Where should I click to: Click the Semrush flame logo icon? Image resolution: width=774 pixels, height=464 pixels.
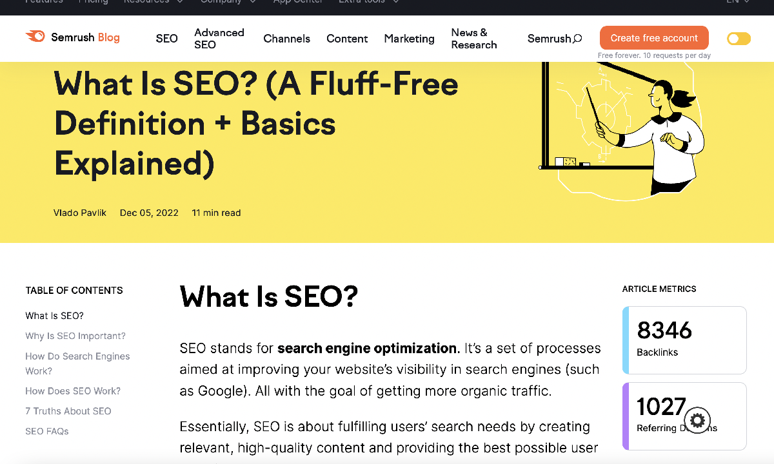tap(35, 37)
